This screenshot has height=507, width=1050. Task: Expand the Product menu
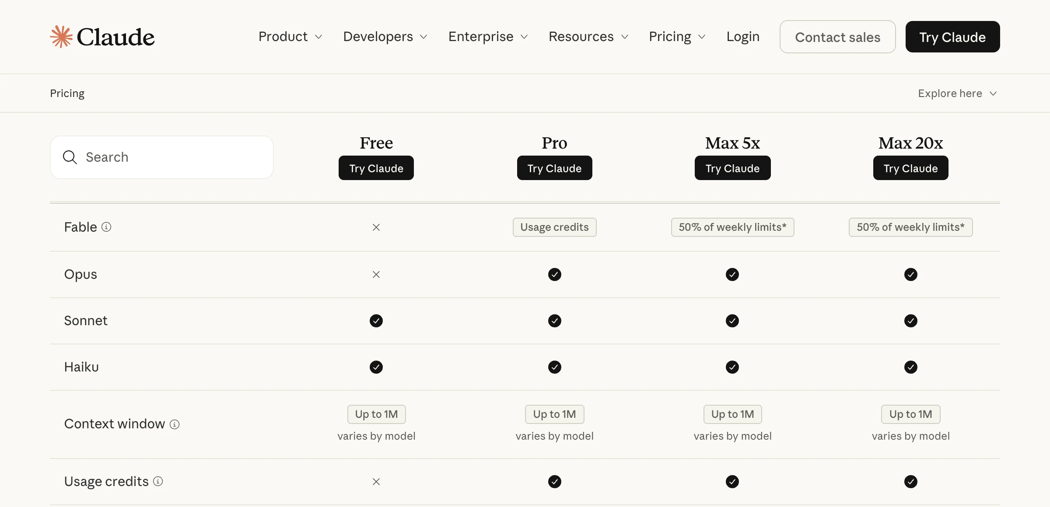[290, 37]
